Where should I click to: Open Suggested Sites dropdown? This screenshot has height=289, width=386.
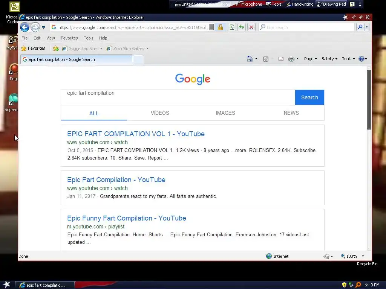(x=82, y=49)
